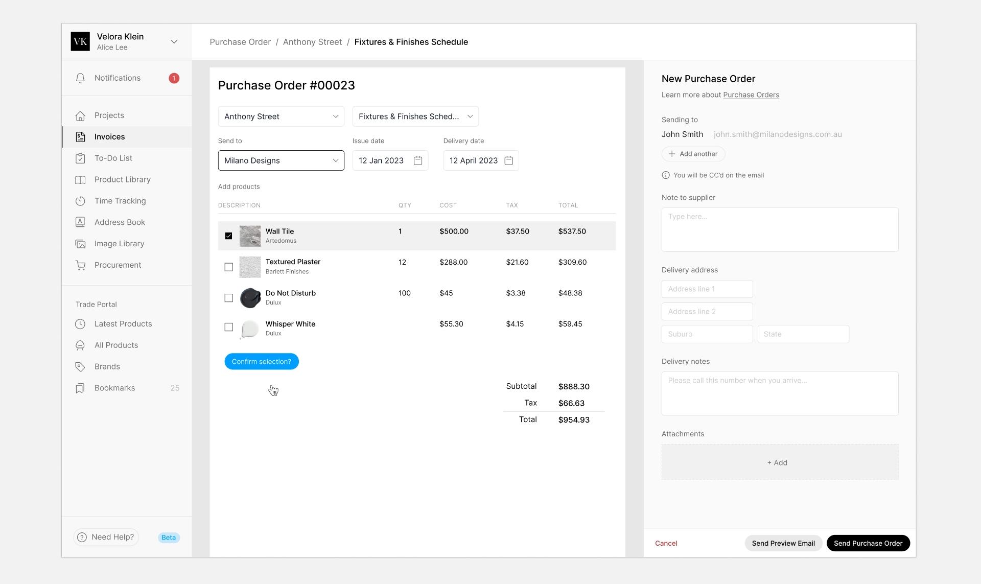Click the Product Library book icon

80,180
